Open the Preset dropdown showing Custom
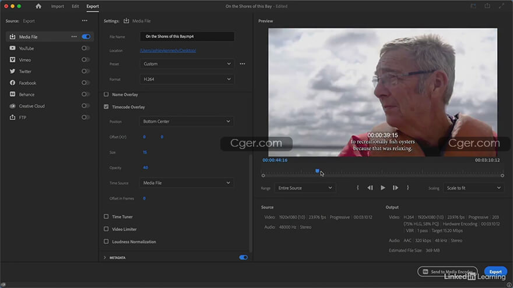The width and height of the screenshot is (513, 288). 187,63
